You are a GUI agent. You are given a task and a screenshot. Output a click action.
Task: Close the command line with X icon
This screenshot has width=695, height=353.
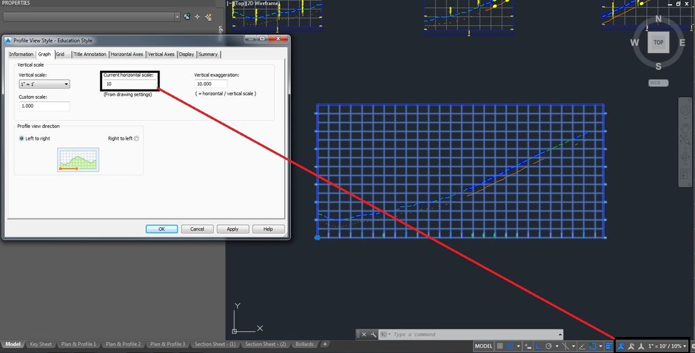click(364, 334)
